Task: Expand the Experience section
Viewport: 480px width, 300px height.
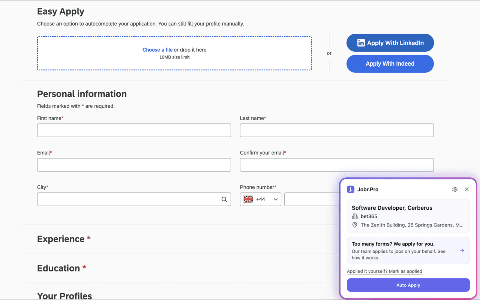Action: click(64, 239)
